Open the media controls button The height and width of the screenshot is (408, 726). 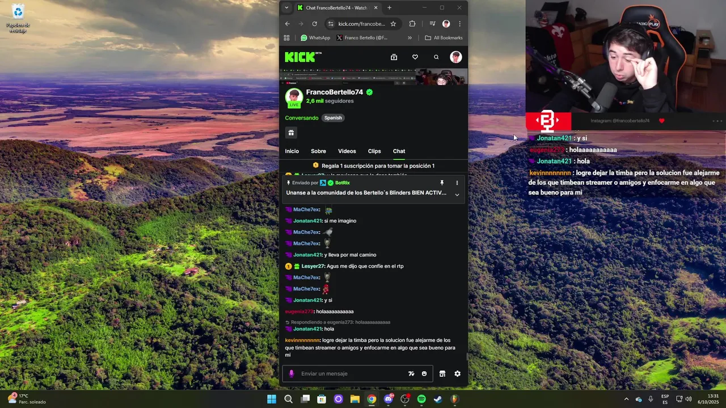(x=432, y=24)
